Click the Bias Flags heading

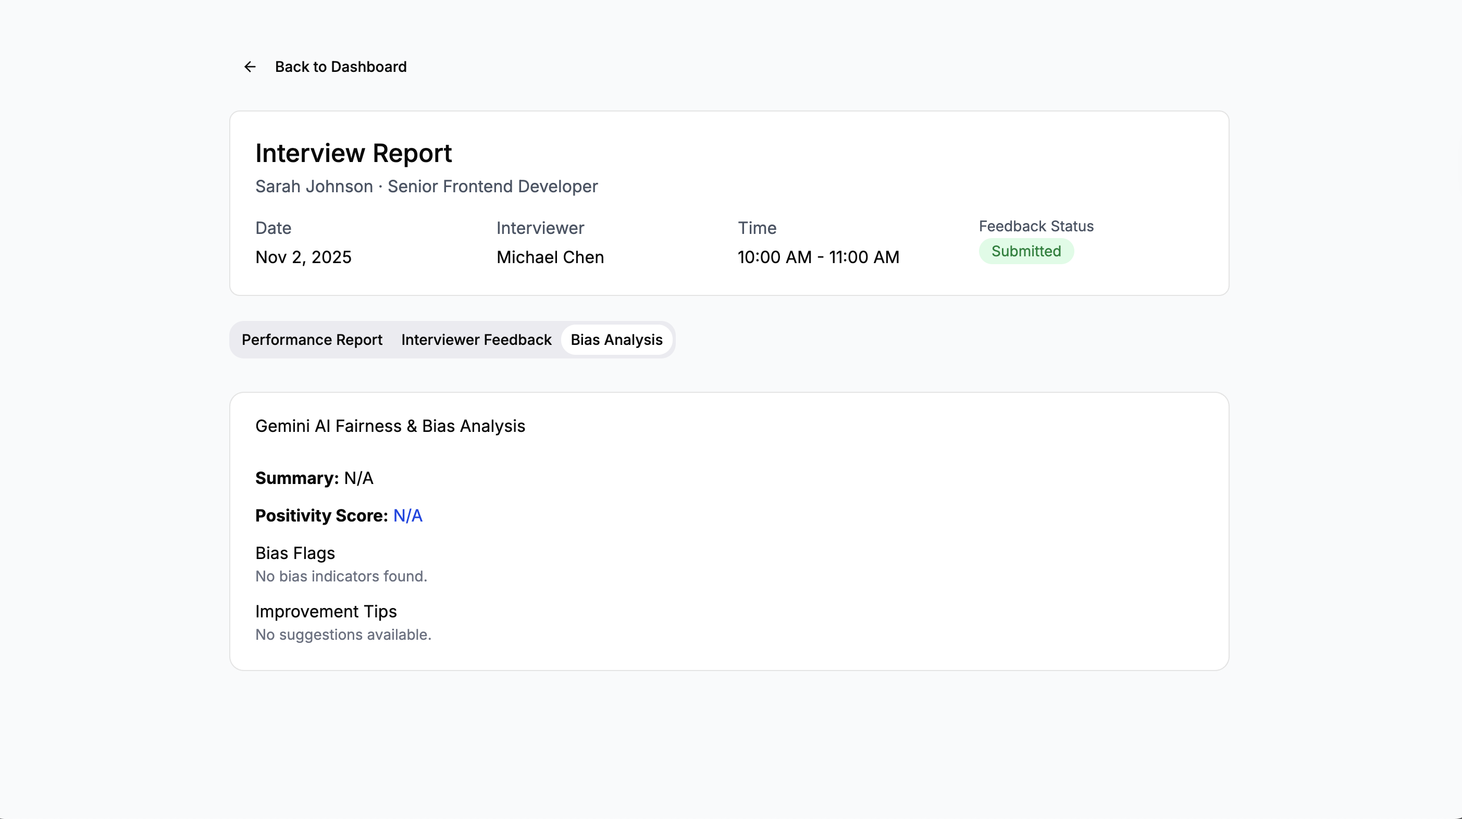(x=294, y=553)
